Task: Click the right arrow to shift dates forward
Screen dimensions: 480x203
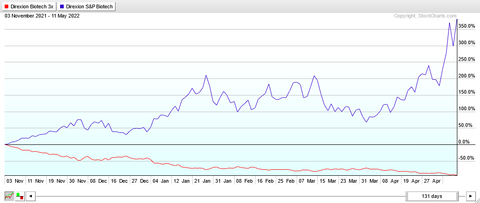Action: [470, 196]
